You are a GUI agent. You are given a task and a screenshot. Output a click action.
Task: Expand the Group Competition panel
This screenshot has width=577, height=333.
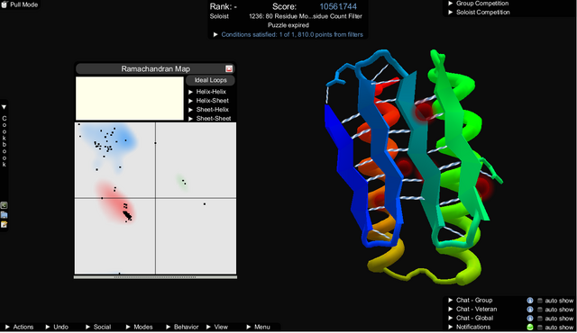pos(479,4)
